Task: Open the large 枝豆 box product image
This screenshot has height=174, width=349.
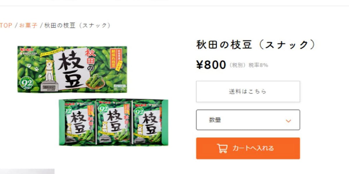Action: pyautogui.click(x=72, y=69)
